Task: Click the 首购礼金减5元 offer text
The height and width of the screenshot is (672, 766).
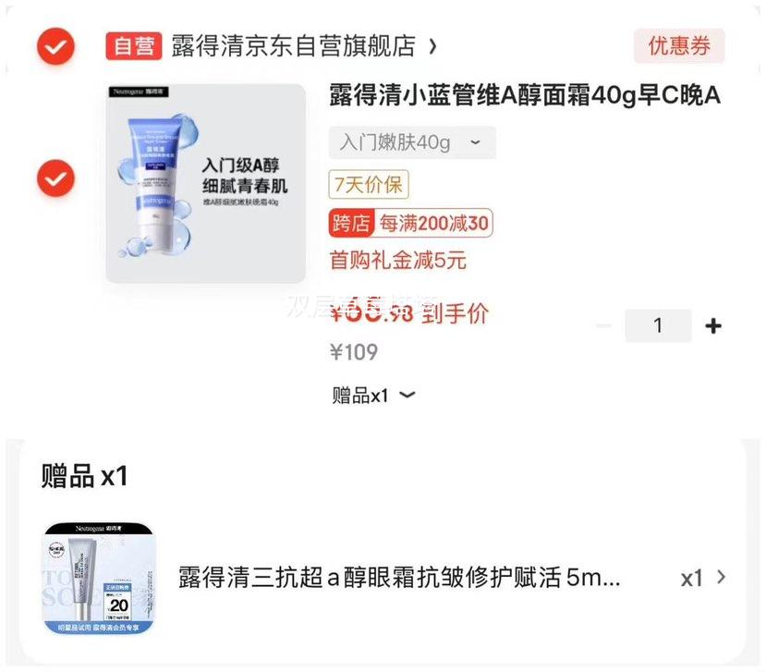Action: click(397, 260)
